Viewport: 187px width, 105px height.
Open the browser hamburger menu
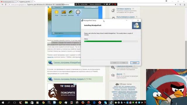pos(166,1)
